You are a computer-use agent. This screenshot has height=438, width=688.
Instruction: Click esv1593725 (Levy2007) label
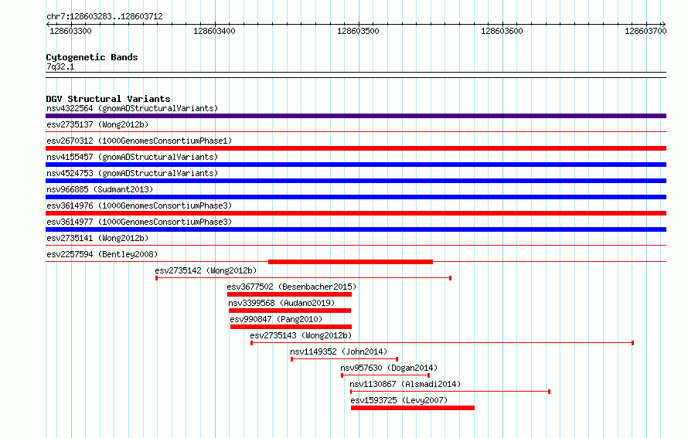click(x=399, y=400)
